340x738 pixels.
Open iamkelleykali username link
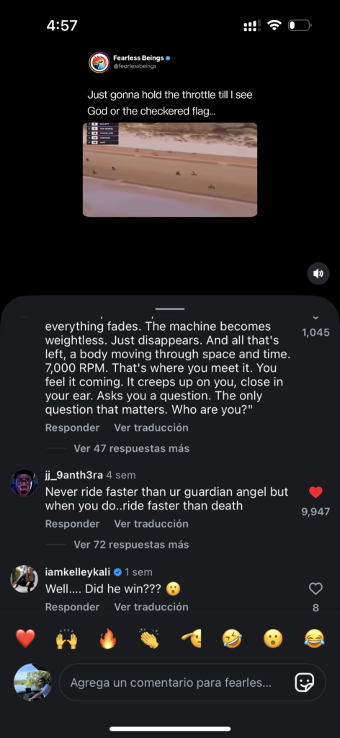click(78, 572)
